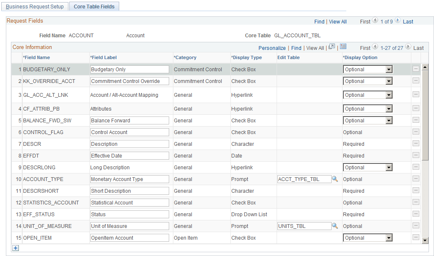Click the scrollbar up arrow
The image size is (434, 256).
(x=424, y=66)
